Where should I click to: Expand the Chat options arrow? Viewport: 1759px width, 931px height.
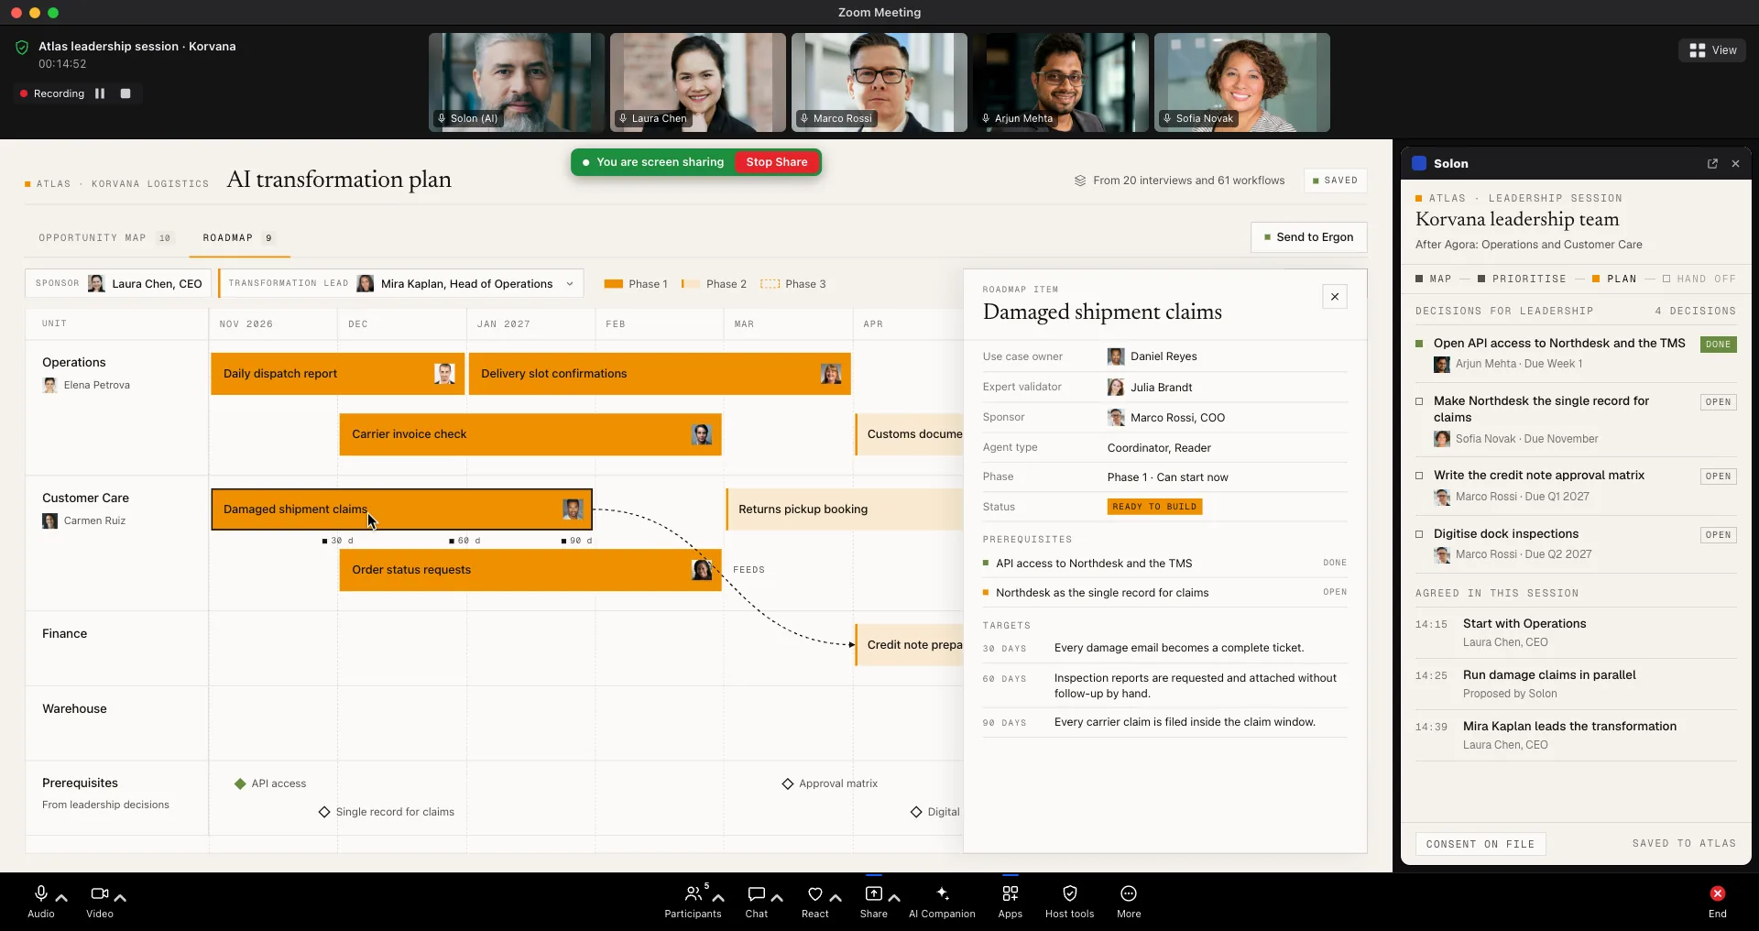tap(777, 898)
